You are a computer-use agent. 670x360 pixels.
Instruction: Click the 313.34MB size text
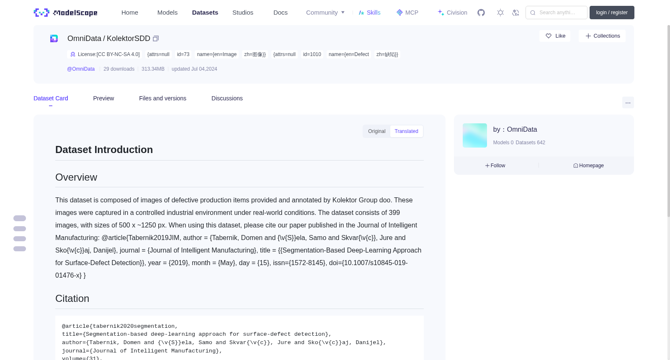click(x=153, y=69)
